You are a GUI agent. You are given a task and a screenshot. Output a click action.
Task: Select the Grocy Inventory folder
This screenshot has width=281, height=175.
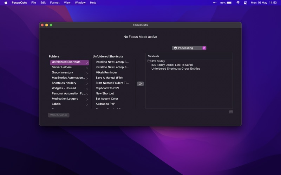[69, 72]
